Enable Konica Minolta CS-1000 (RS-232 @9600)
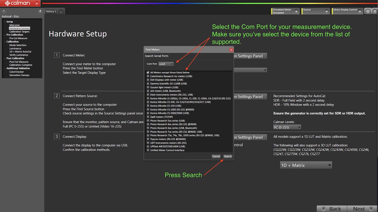 (x=148, y=110)
